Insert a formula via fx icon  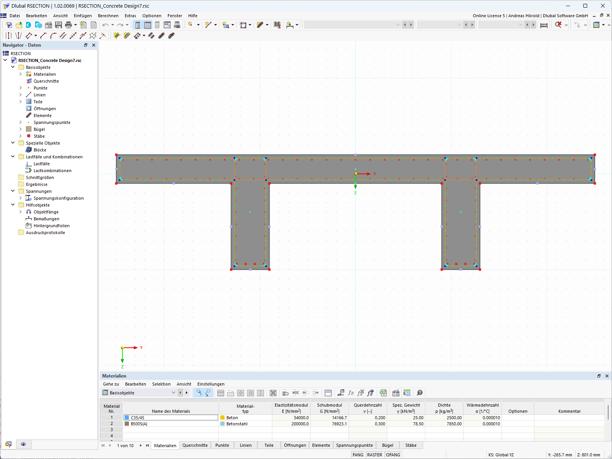[x=351, y=393]
